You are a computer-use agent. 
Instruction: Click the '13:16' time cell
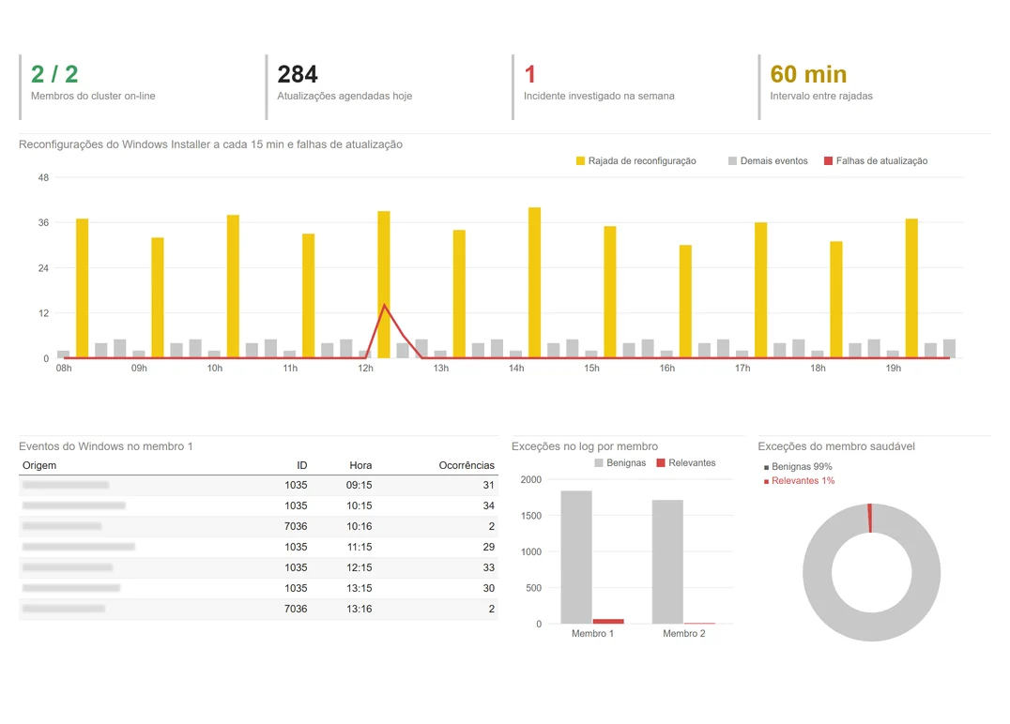pos(359,609)
